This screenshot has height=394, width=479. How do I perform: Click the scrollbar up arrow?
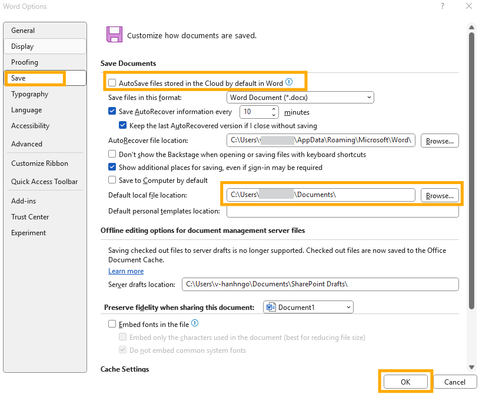click(472, 28)
